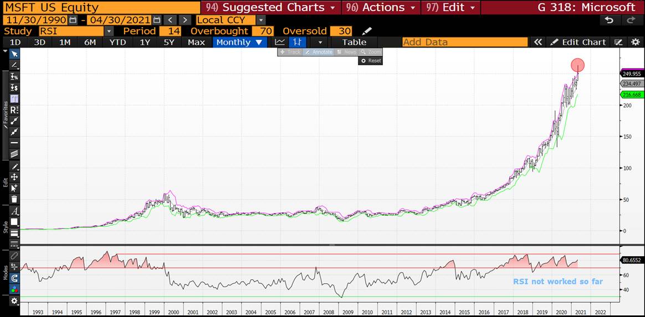645x317 pixels.
Task: Select the arrow pointer tool
Action: click(14, 54)
